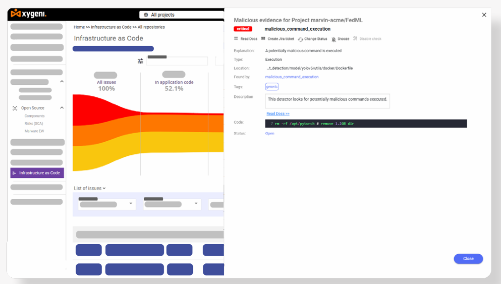The image size is (501, 284).
Task: Close the malicious evidence panel with X
Action: (484, 15)
